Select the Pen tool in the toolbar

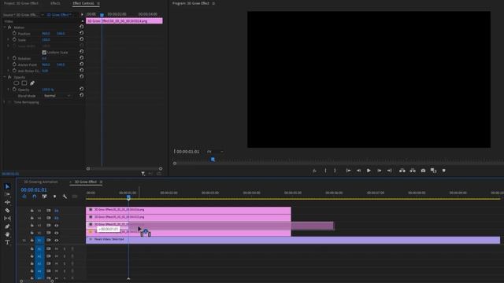click(7, 226)
